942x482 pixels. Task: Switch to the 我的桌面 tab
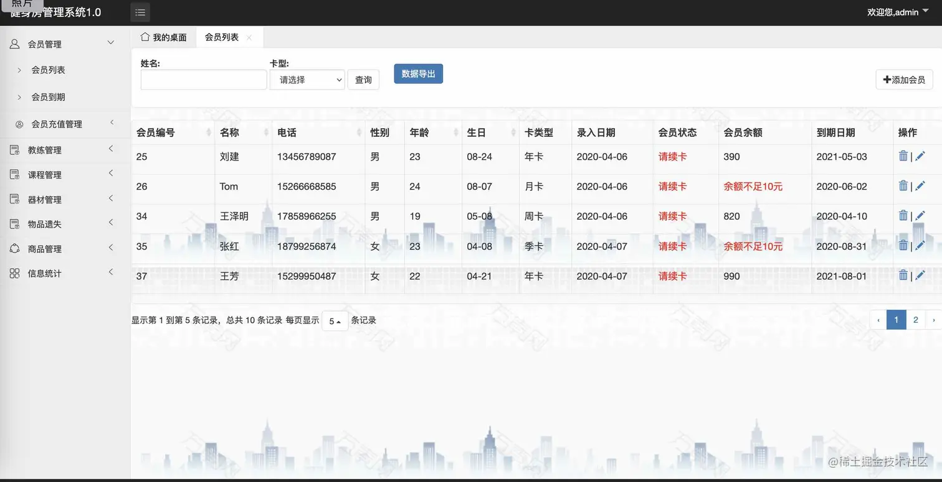pyautogui.click(x=164, y=37)
